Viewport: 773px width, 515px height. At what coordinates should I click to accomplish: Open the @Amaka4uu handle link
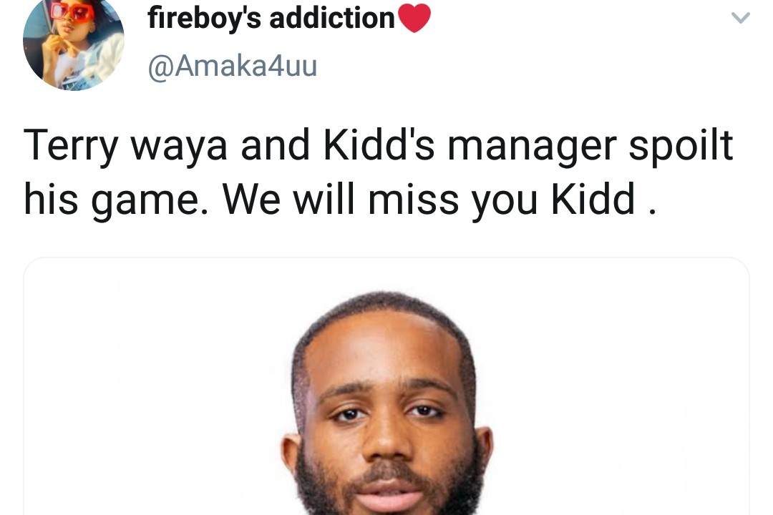tap(232, 66)
